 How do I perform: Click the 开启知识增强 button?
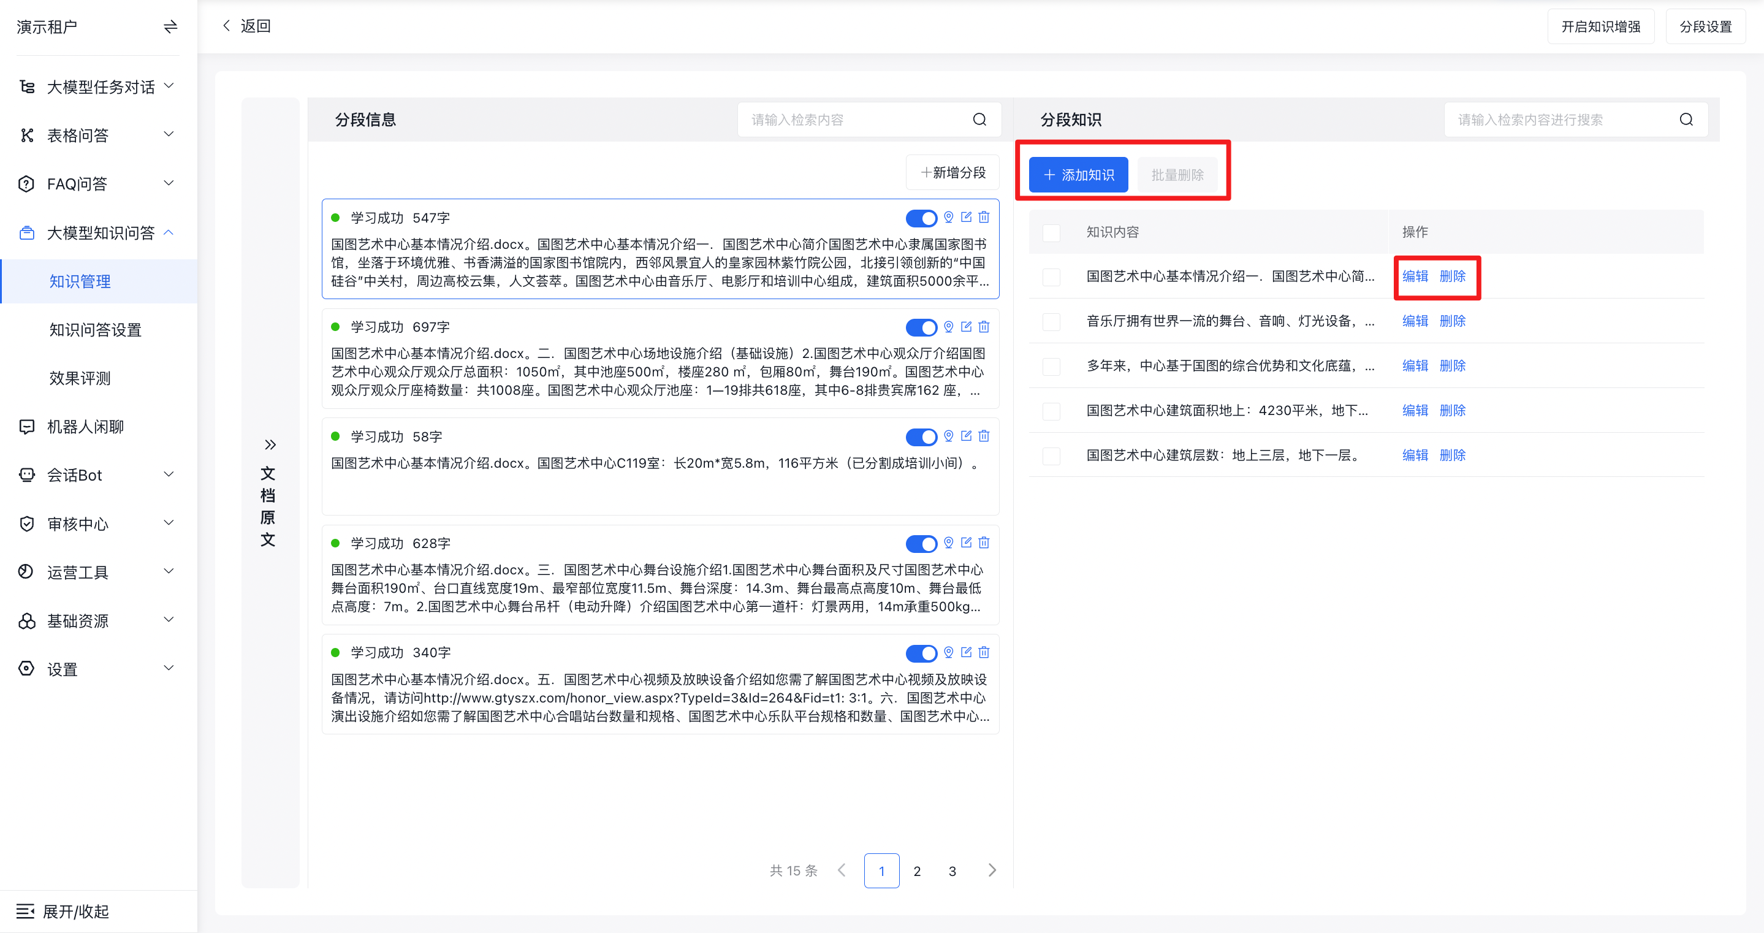click(x=1600, y=27)
